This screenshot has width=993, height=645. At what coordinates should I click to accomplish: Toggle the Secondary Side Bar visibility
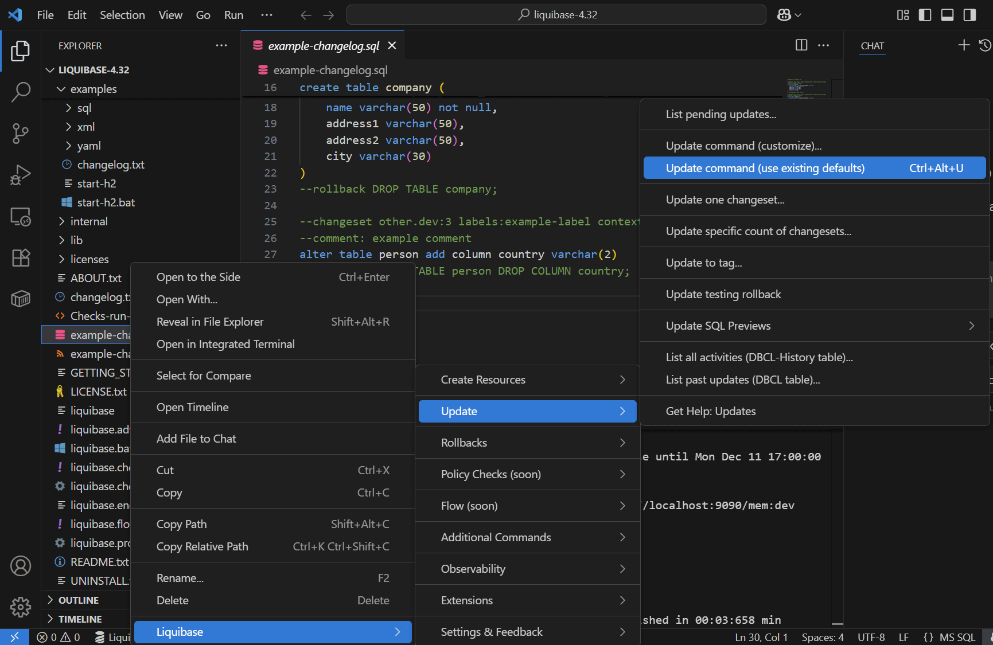pyautogui.click(x=970, y=15)
